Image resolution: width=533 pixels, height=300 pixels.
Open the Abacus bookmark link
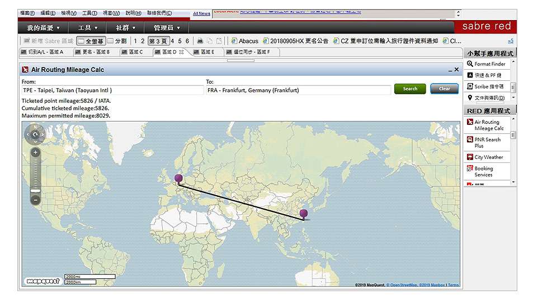[x=245, y=41]
